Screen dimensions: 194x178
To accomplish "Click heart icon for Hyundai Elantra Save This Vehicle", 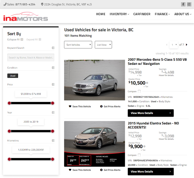I will (70, 170).
